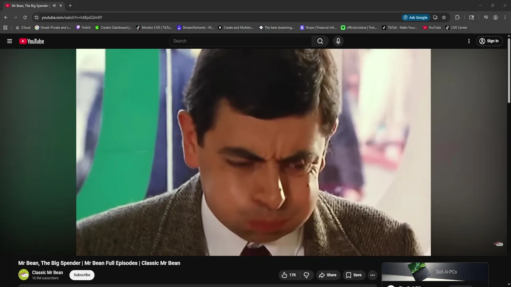
Task: Dislike this Mr Bean video
Action: coord(307,275)
